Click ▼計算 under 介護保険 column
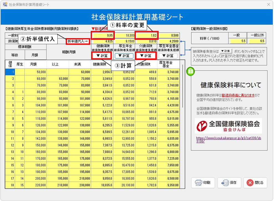 click(146, 56)
